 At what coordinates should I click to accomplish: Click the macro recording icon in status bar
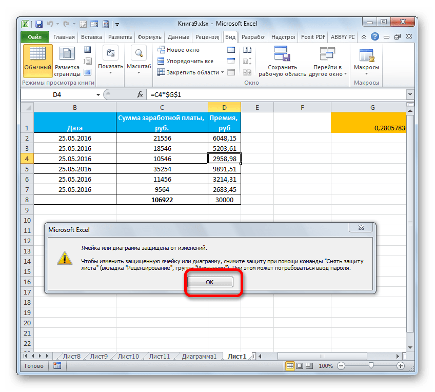[x=57, y=366]
